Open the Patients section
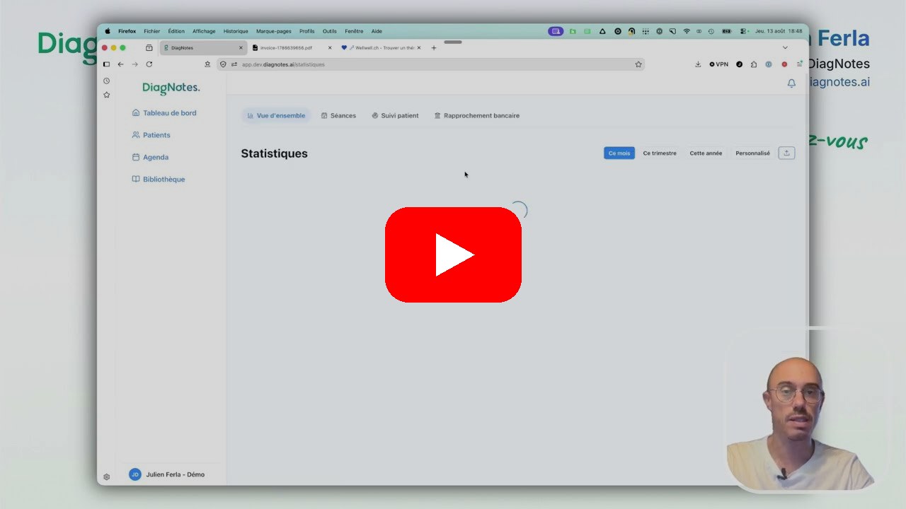 [x=151, y=135]
